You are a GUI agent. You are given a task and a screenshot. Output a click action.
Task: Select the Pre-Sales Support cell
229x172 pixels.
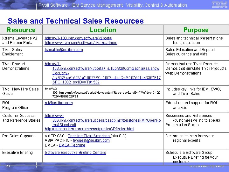(21, 141)
